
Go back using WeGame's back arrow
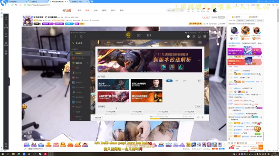point(75,36)
